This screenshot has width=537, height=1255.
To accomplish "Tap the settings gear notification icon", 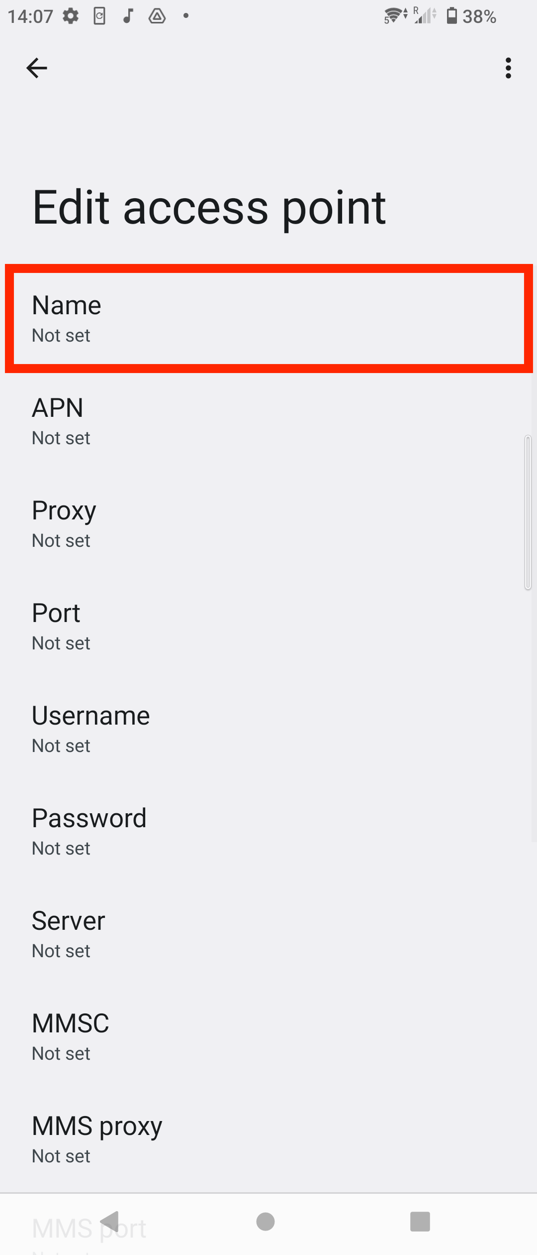I will (x=70, y=16).
